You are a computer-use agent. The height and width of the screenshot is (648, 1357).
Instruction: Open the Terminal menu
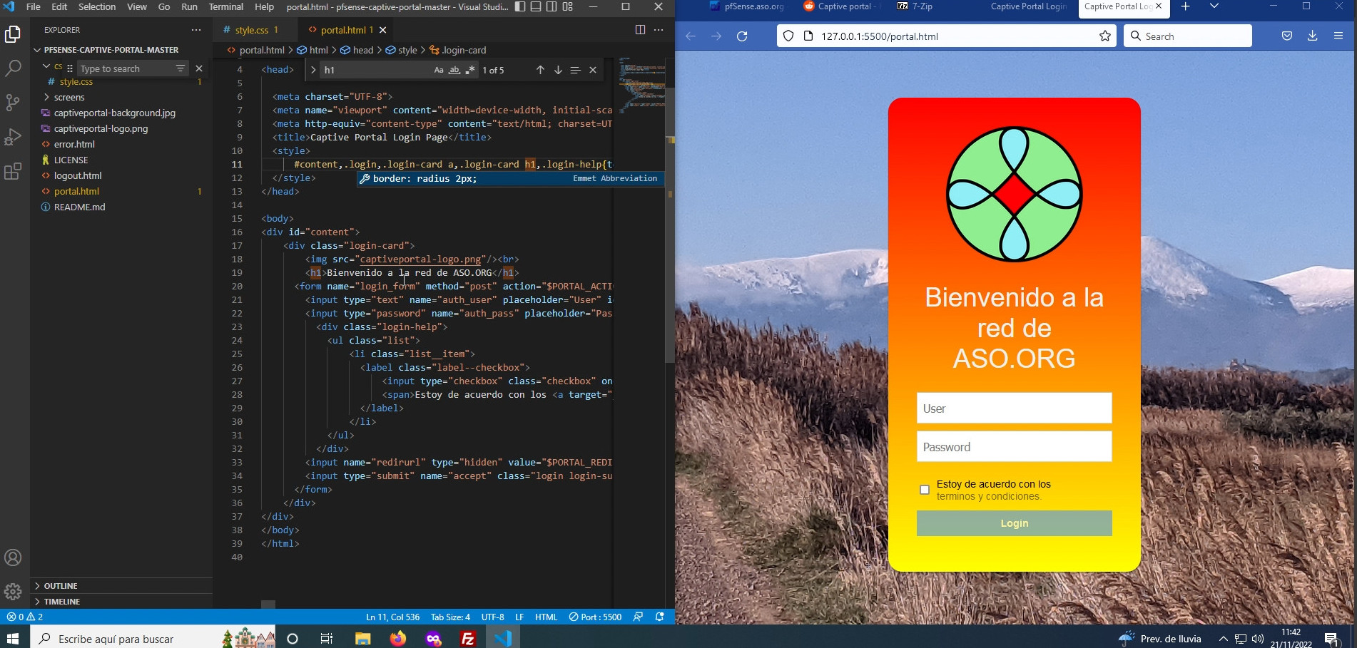point(225,7)
